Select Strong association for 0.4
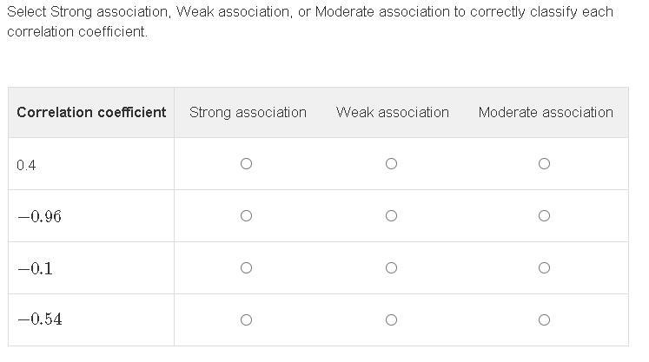 [246, 164]
